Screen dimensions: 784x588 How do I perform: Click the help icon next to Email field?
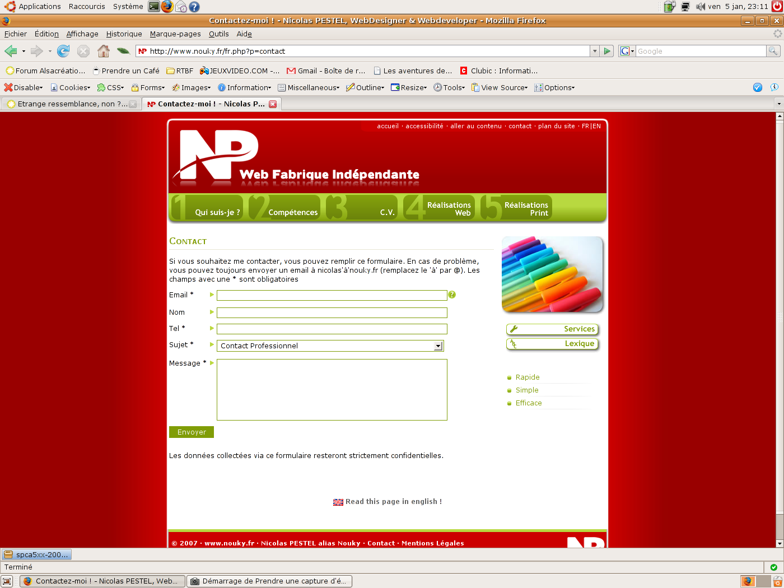(x=452, y=295)
